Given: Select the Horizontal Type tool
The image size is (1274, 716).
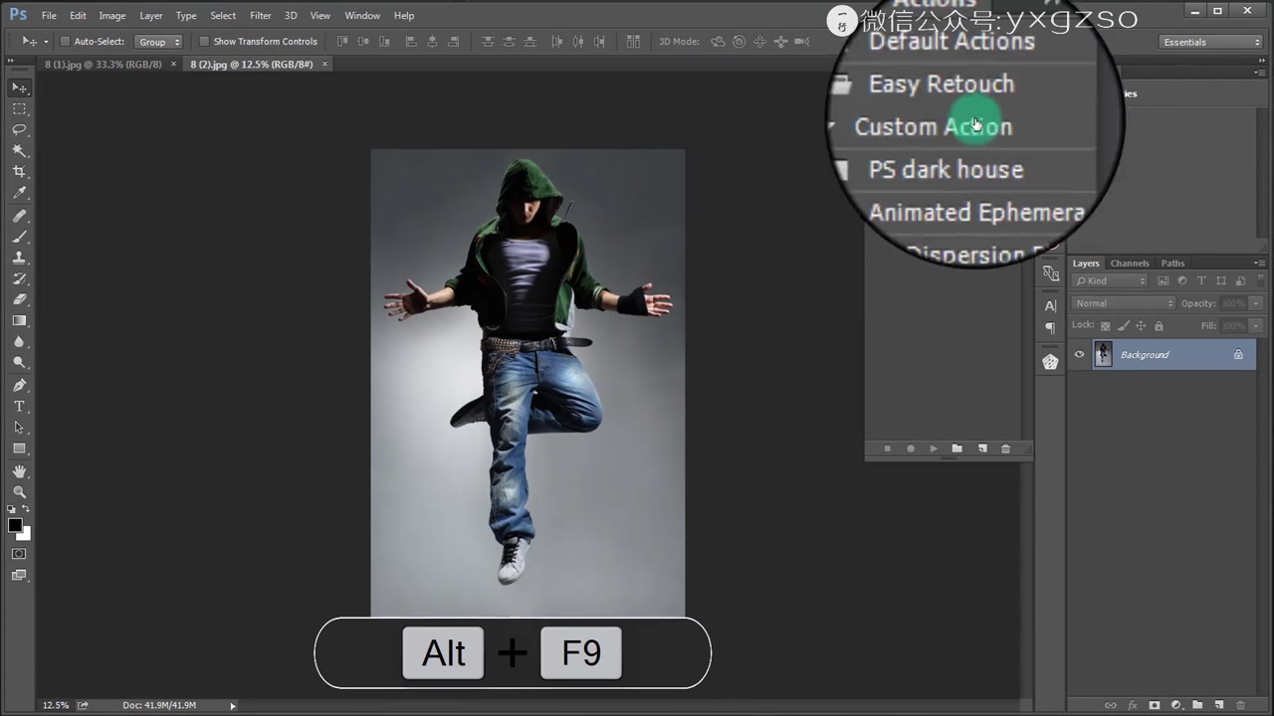Looking at the screenshot, I should [x=19, y=407].
